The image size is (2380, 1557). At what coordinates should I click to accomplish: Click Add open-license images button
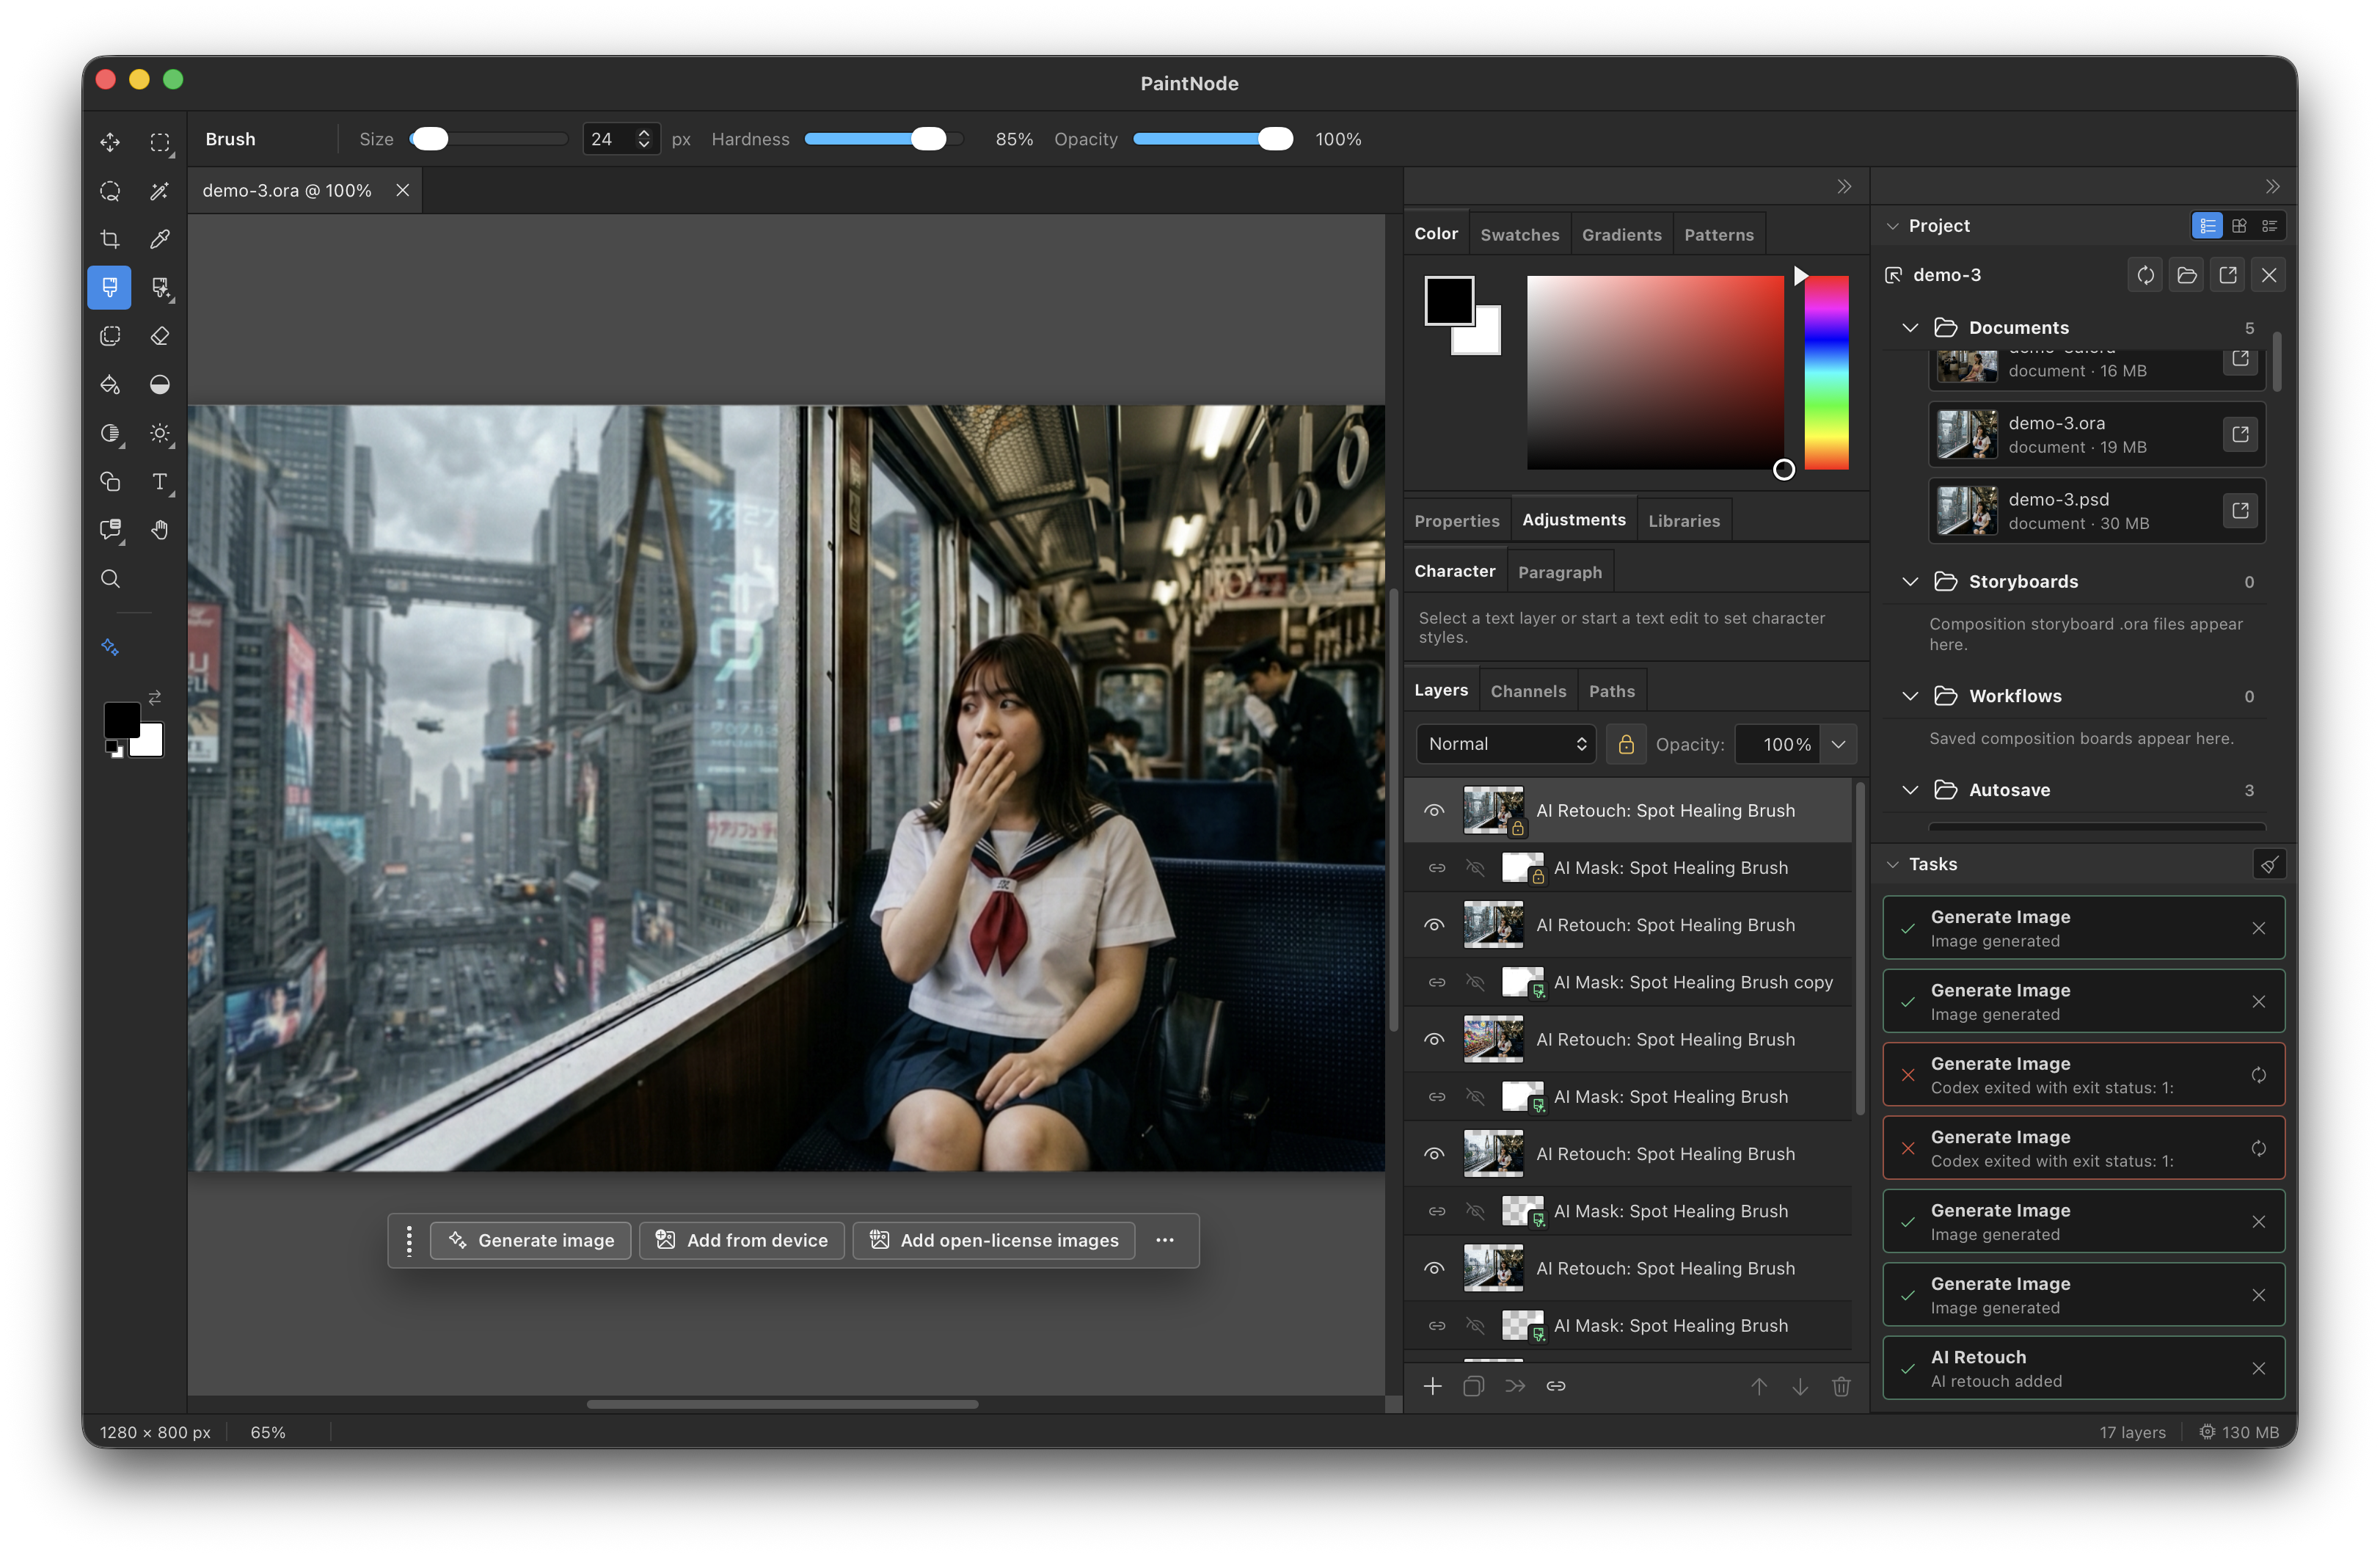(994, 1240)
